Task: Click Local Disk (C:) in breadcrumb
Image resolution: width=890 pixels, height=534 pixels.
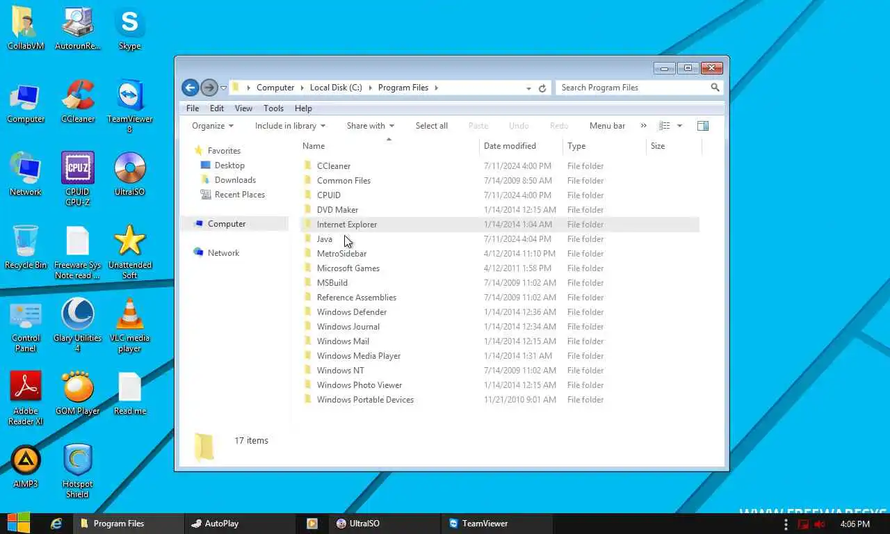Action: (336, 88)
